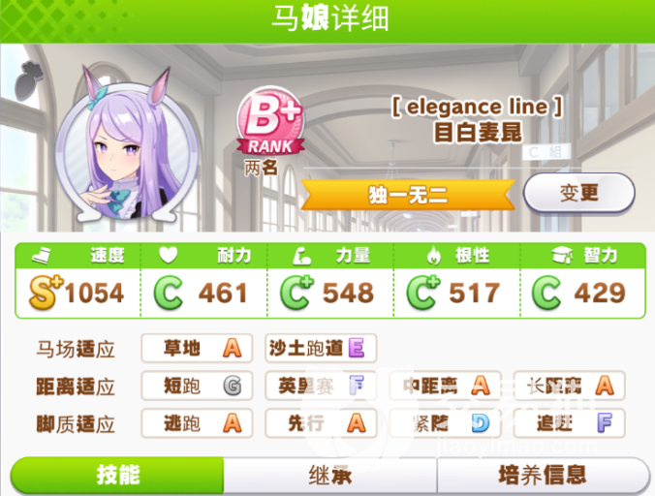Select the 逃跑 A running style box
Image resolution: width=655 pixels, height=496 pixels.
(x=197, y=423)
